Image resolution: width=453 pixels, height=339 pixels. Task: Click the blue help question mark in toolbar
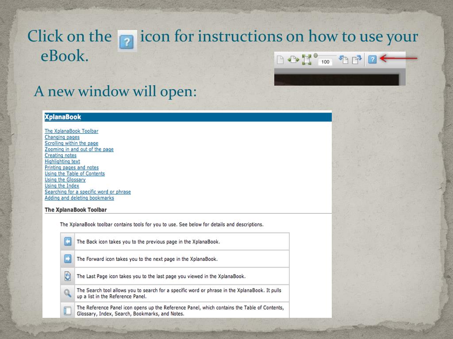[372, 60]
